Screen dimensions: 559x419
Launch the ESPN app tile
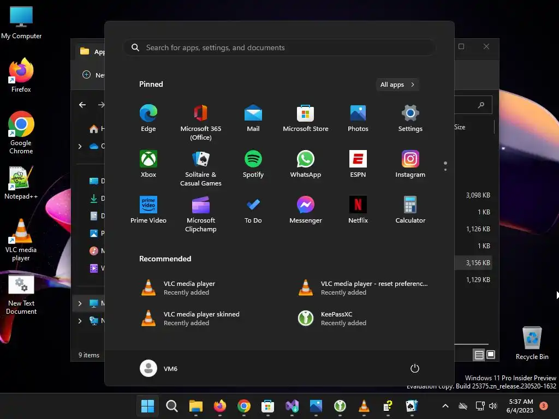[x=358, y=164]
